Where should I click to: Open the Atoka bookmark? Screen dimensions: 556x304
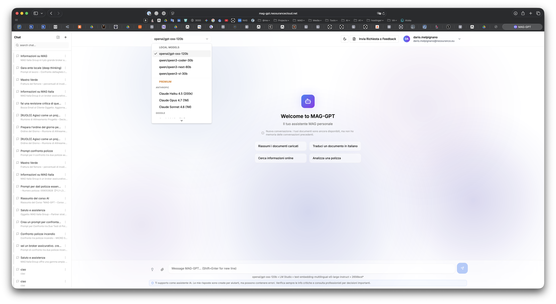coord(406,20)
